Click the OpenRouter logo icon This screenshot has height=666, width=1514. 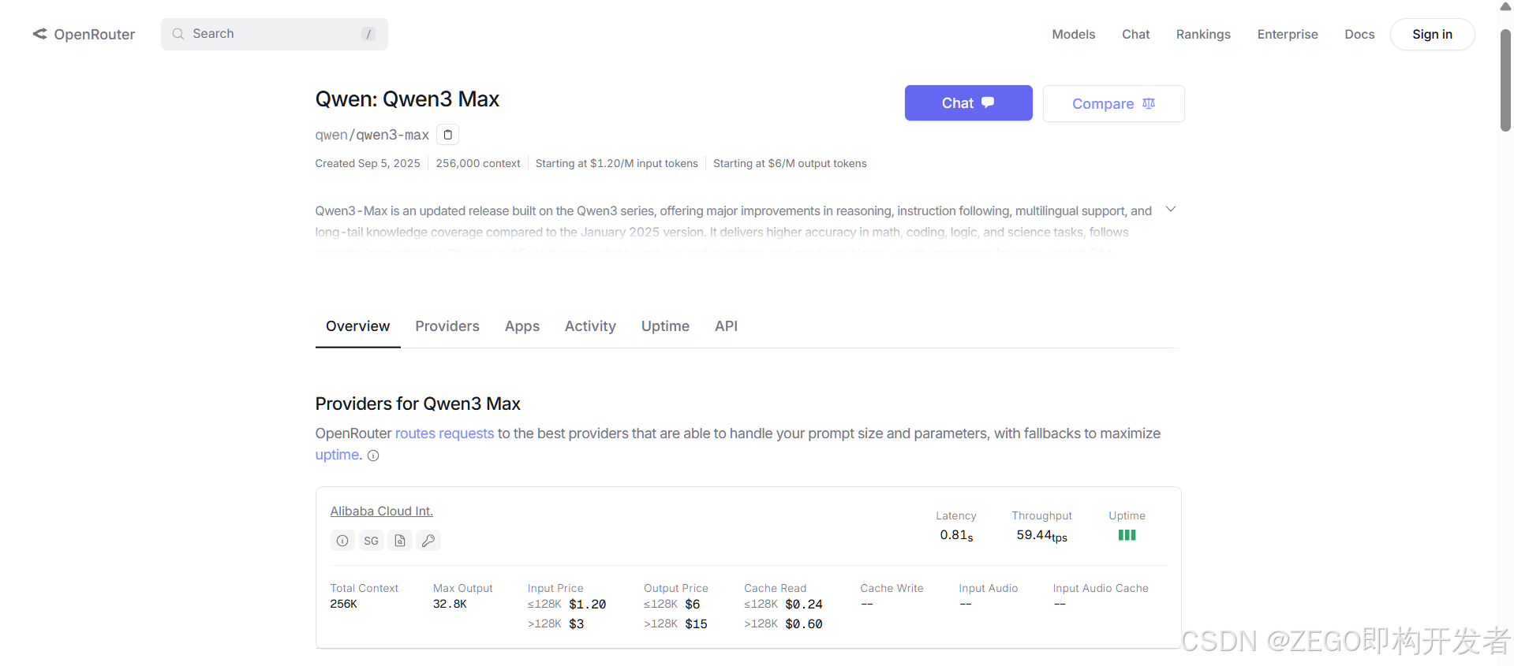39,34
